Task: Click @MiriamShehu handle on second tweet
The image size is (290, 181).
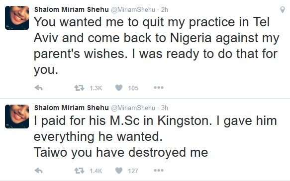Action: (133, 108)
